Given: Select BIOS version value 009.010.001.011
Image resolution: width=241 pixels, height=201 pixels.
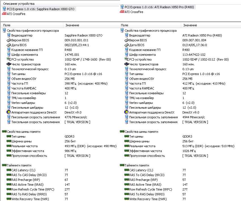Looking at the screenshot, I should 76,40.
